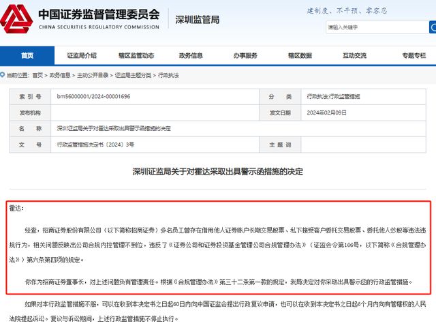
Task: Click the article heading 深圳证监局关于对霍达采取出具警示函措施的决定
Action: pyautogui.click(x=218, y=172)
